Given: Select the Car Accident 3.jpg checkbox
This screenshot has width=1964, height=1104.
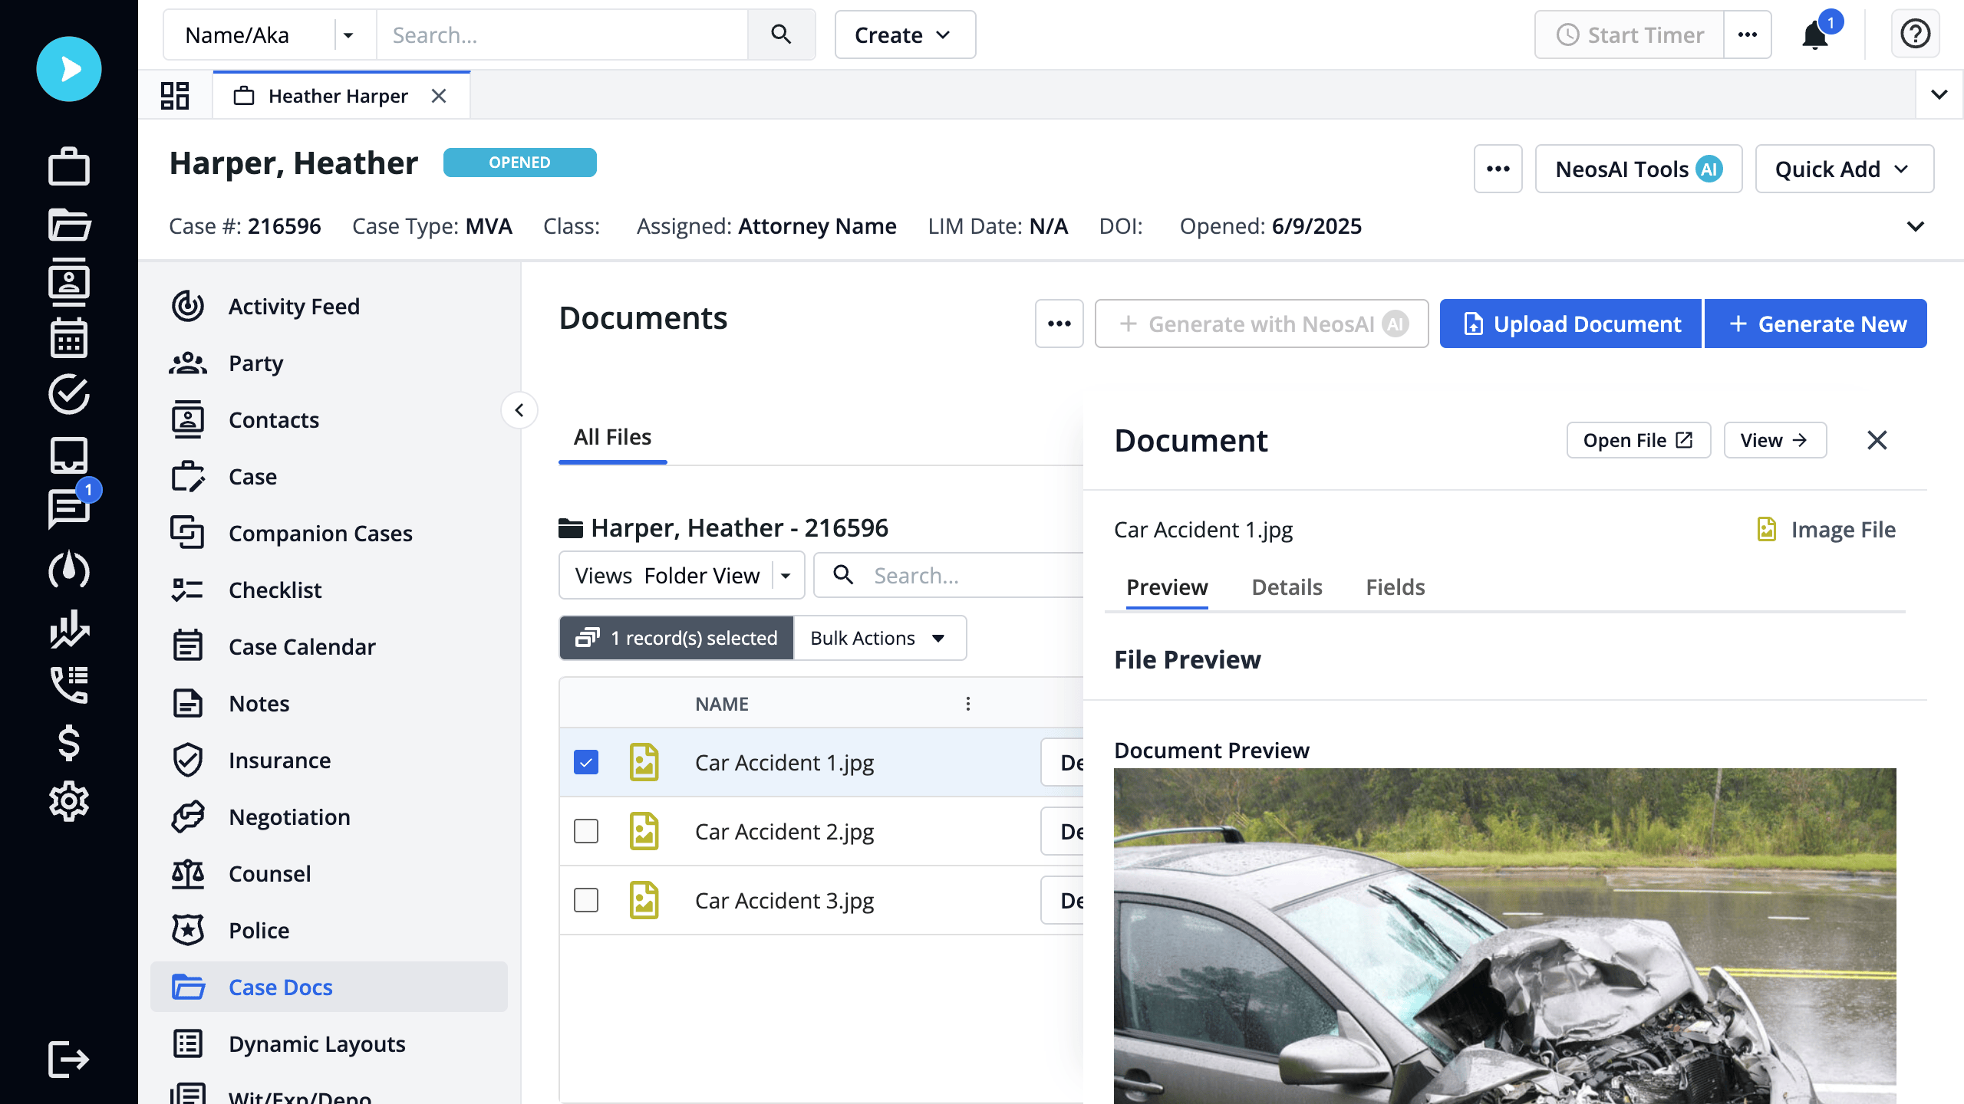Looking at the screenshot, I should (x=586, y=900).
